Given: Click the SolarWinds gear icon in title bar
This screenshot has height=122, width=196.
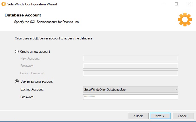Looking at the screenshot, I should click(x=4, y=4).
